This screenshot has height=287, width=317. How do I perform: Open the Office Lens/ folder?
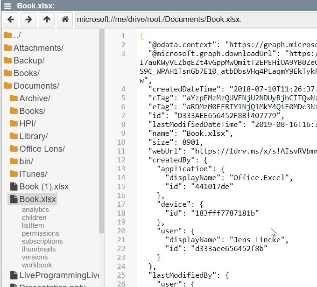[x=42, y=149]
